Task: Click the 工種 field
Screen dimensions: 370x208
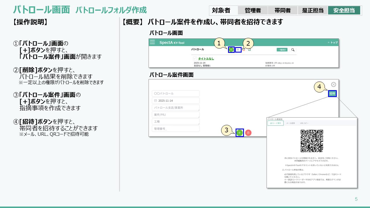Action: click(175, 122)
